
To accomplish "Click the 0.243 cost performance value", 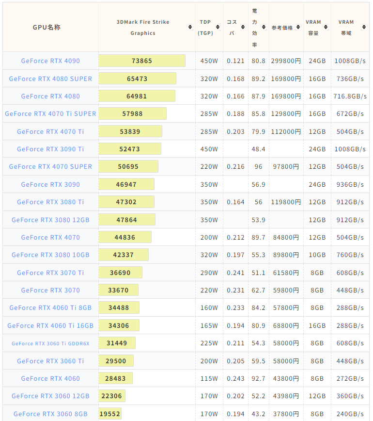I will point(235,379).
